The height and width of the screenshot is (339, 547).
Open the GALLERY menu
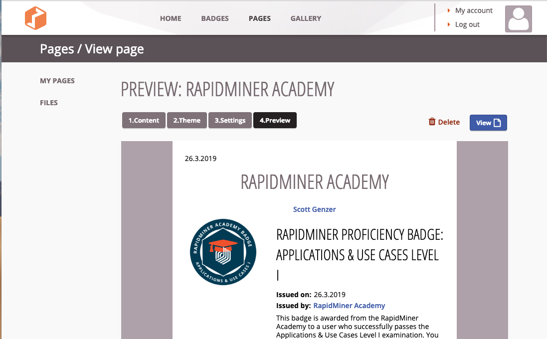[306, 18]
